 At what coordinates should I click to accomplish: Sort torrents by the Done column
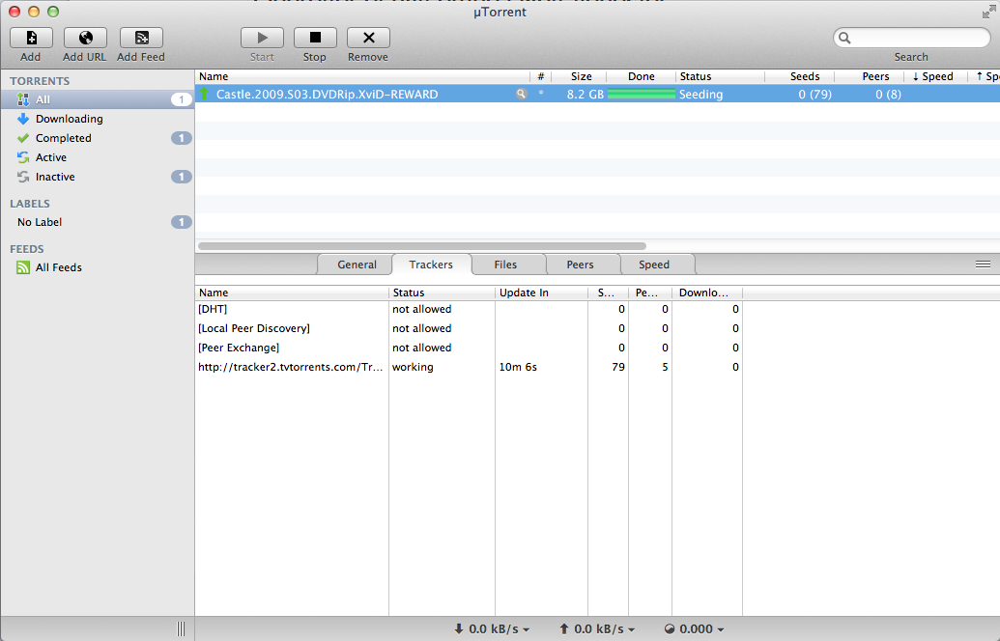point(641,76)
